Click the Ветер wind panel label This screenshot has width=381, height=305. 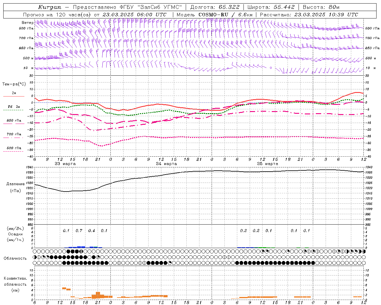point(27,23)
